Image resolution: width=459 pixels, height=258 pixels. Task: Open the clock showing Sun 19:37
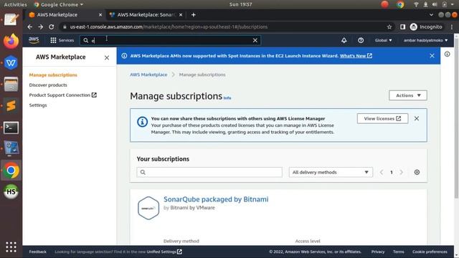[241, 4]
